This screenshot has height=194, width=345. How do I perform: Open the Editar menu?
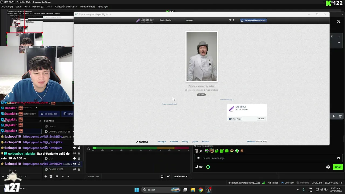(x=19, y=6)
